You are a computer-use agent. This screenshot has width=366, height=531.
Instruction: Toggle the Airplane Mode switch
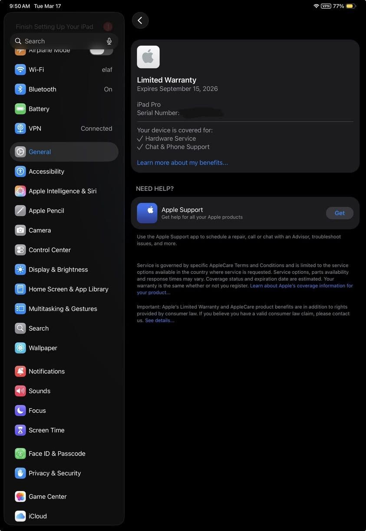101,51
